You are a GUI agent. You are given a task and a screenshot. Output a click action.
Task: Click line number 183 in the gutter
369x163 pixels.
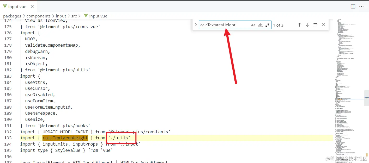8,76
